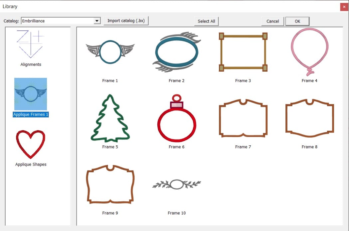This screenshot has width=349, height=231.
Task: Confirm selection with the OK button
Action: pyautogui.click(x=297, y=21)
